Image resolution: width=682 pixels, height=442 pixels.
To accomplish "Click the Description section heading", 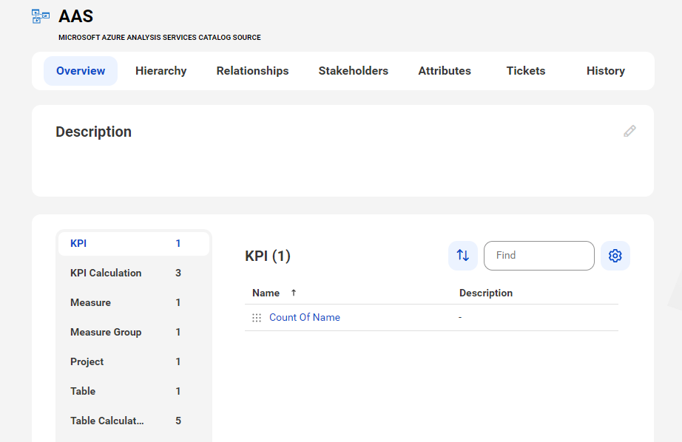I will pyautogui.click(x=93, y=132).
